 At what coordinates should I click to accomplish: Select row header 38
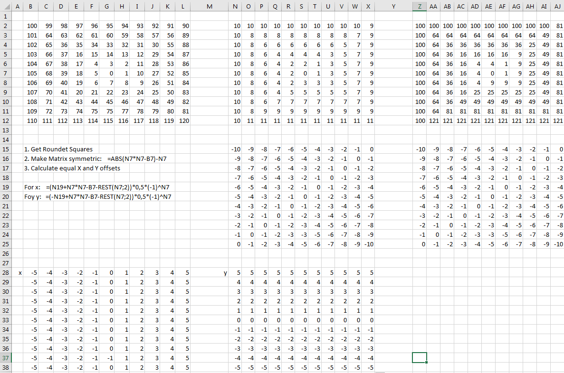(5, 367)
